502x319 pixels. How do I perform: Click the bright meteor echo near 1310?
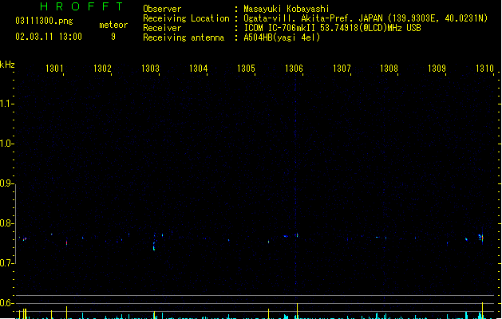click(x=481, y=238)
